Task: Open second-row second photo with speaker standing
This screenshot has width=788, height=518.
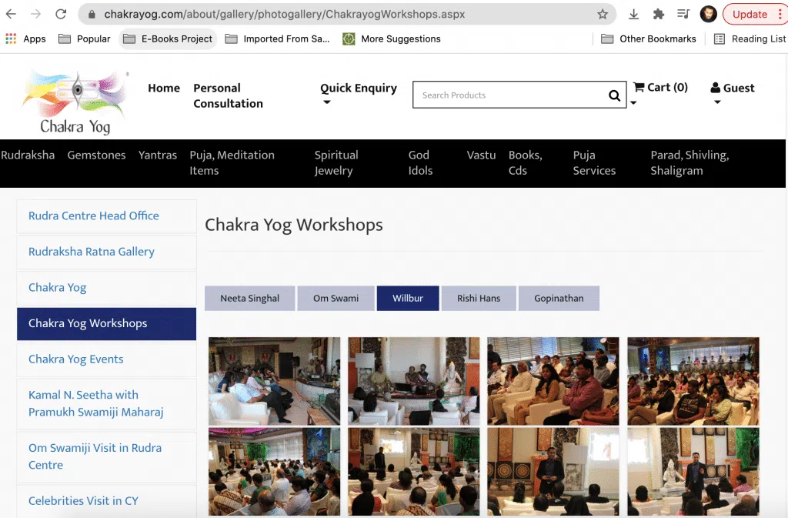Action: tap(413, 472)
